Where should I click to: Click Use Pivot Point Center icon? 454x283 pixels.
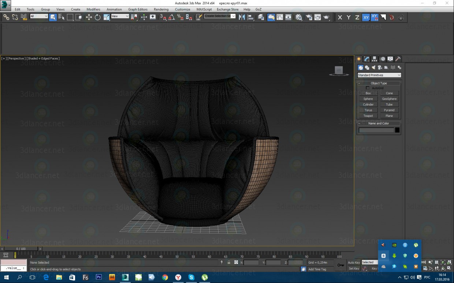[x=134, y=17]
